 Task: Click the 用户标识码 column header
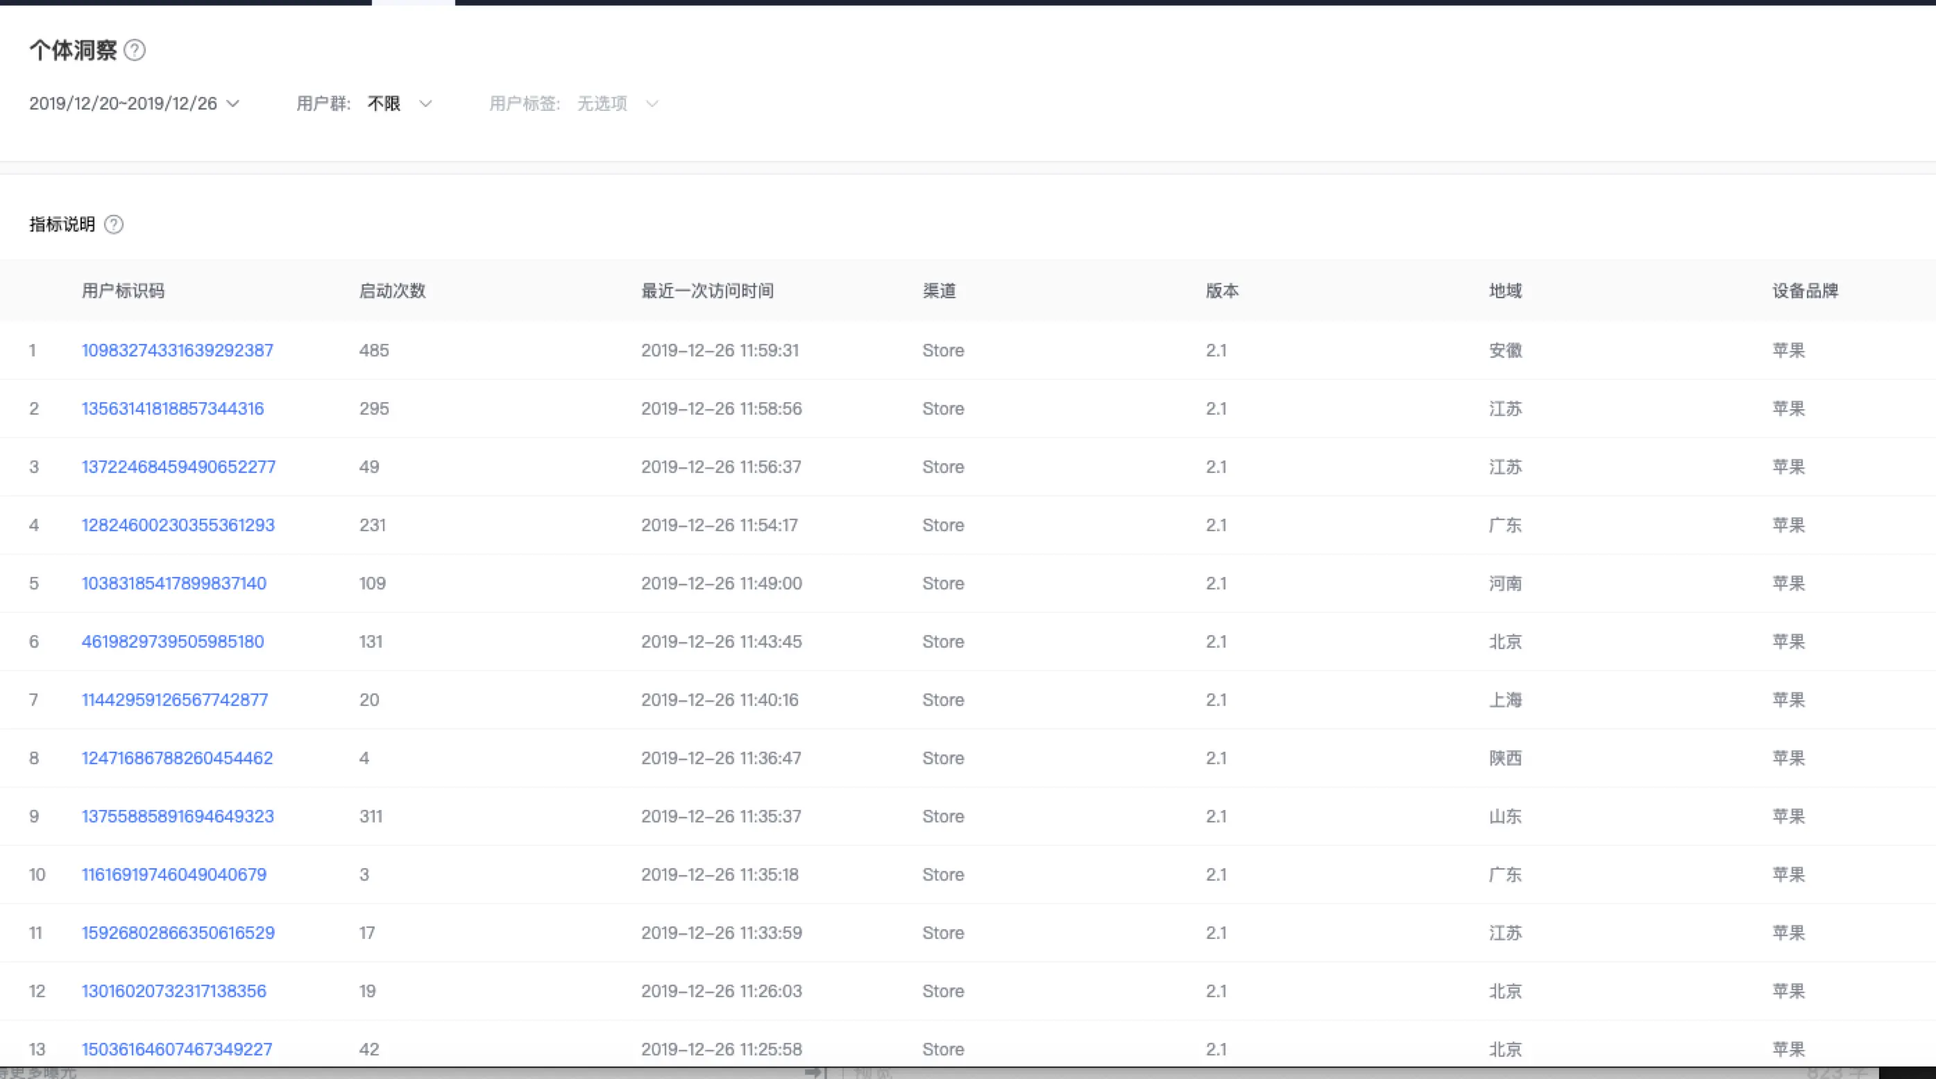tap(124, 291)
